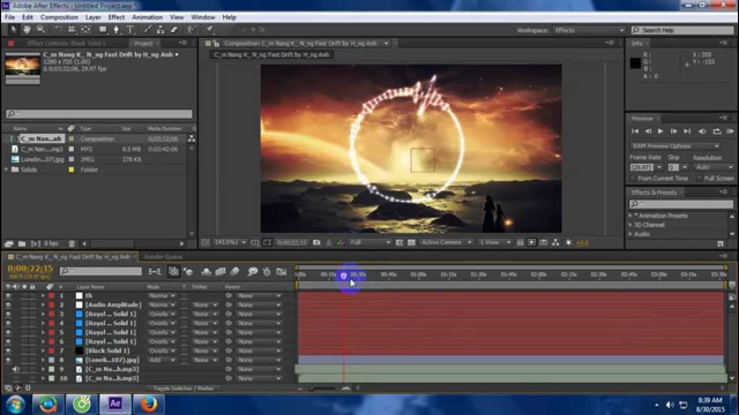
Task: Toggle the Preserve Transparency box on layer 1
Action: coord(185,296)
